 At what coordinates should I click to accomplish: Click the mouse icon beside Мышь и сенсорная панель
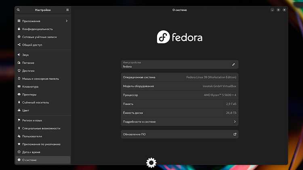coord(19,78)
